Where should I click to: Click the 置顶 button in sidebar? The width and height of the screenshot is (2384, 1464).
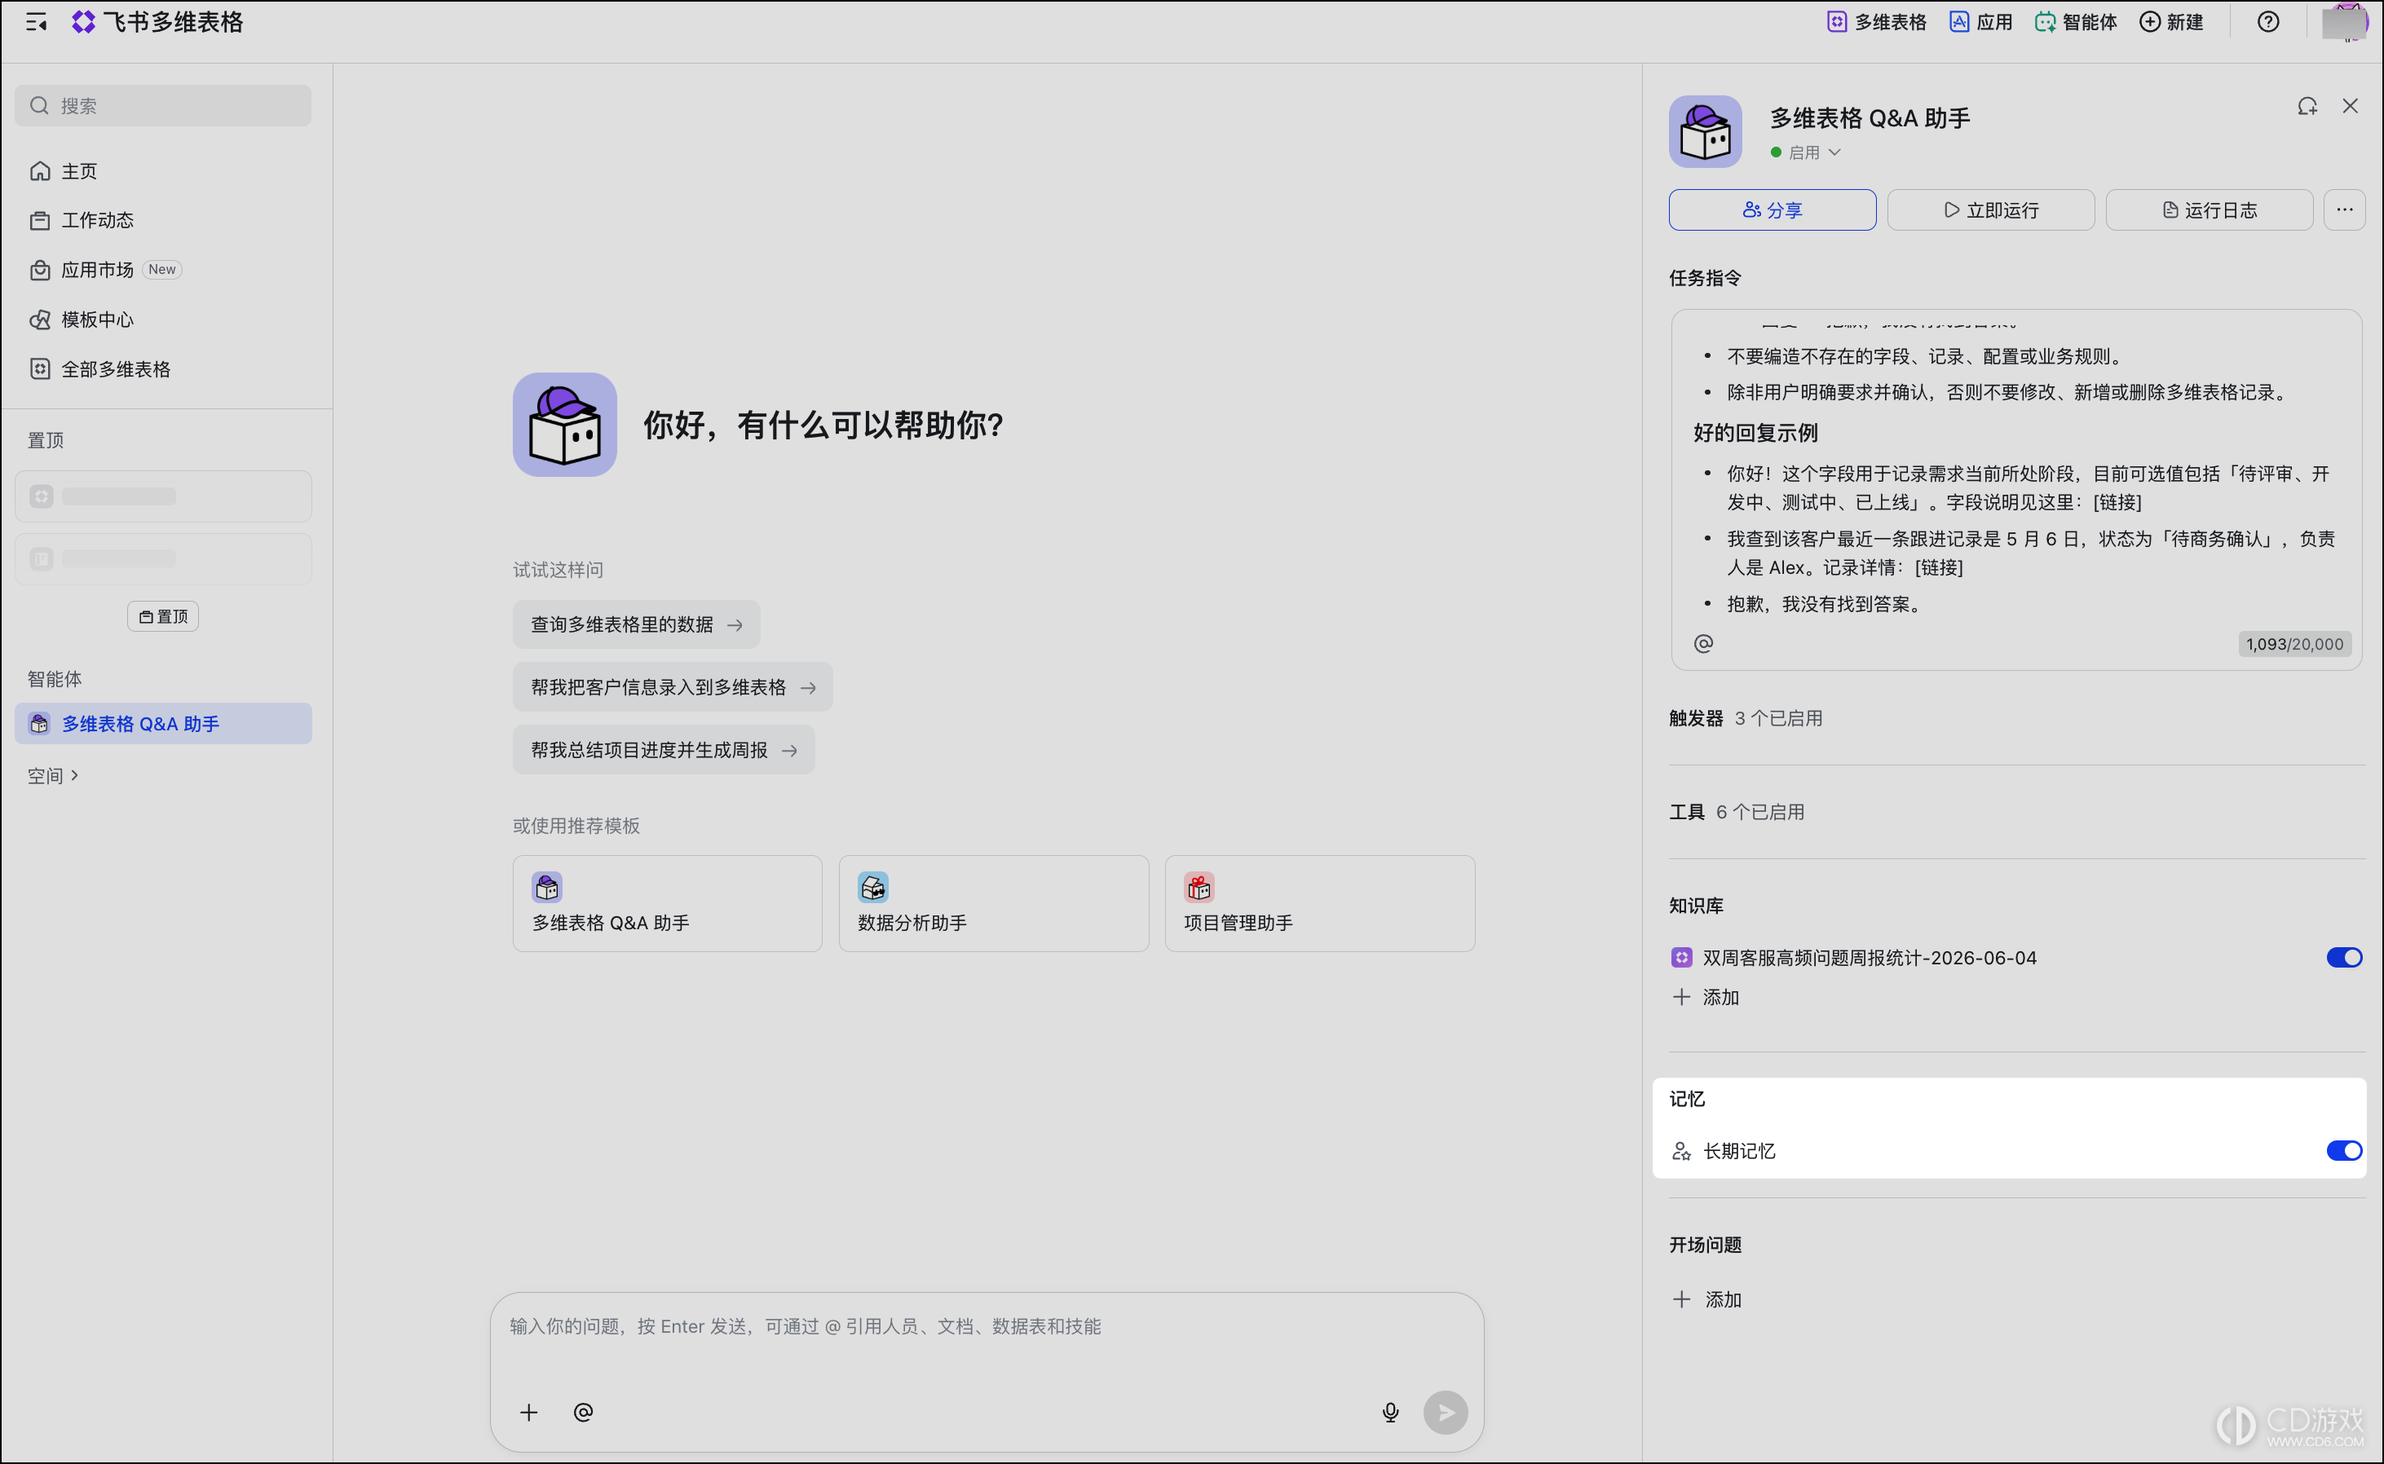163,617
